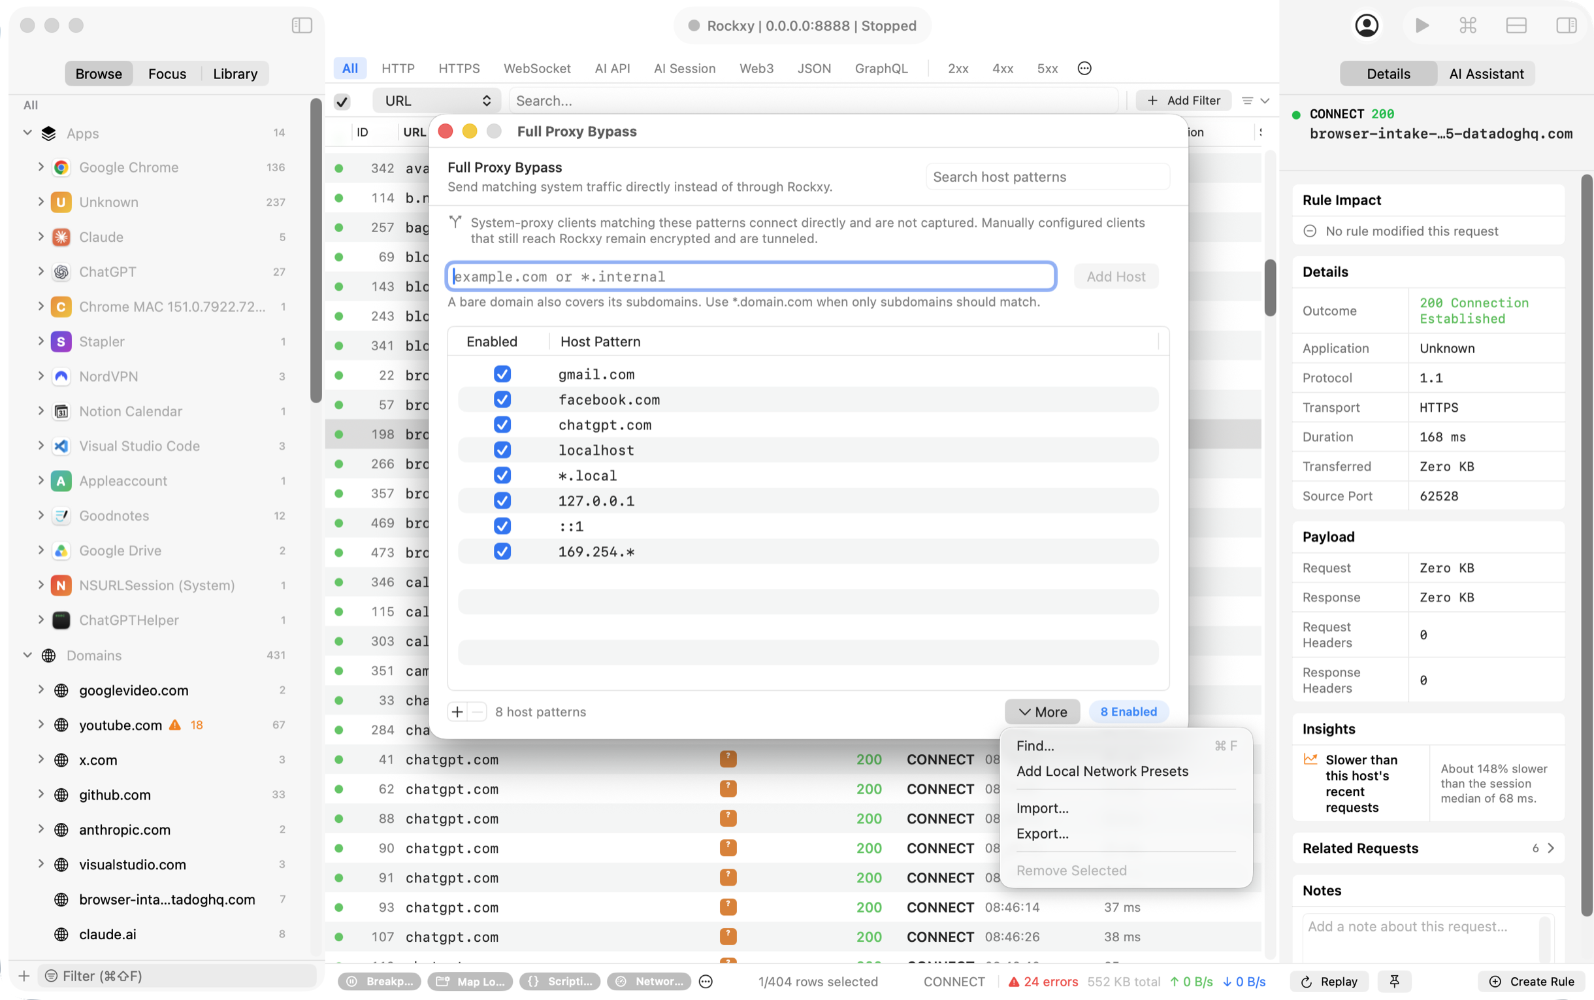Viewport: 1594px width, 1000px height.
Task: Open the user account profile icon
Action: click(x=1366, y=25)
